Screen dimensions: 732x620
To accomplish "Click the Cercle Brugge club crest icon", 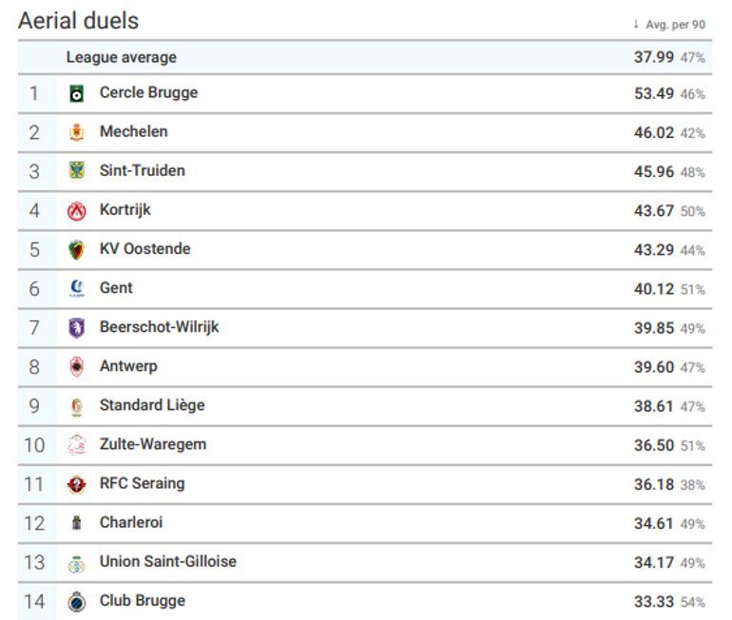I will [x=77, y=94].
